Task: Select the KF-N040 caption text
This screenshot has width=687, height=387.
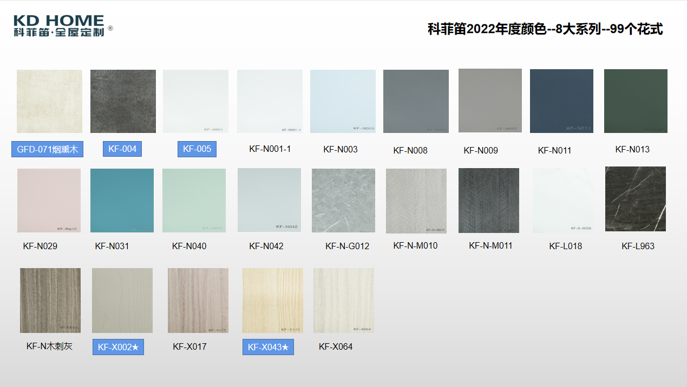Action: [189, 246]
